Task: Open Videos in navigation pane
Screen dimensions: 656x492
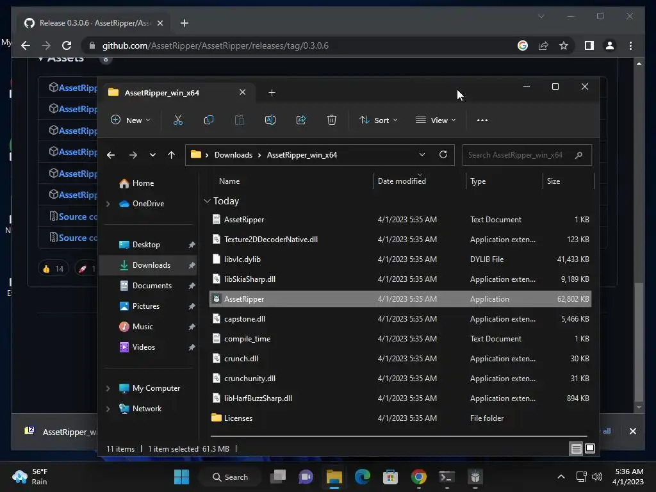Action: click(x=143, y=347)
